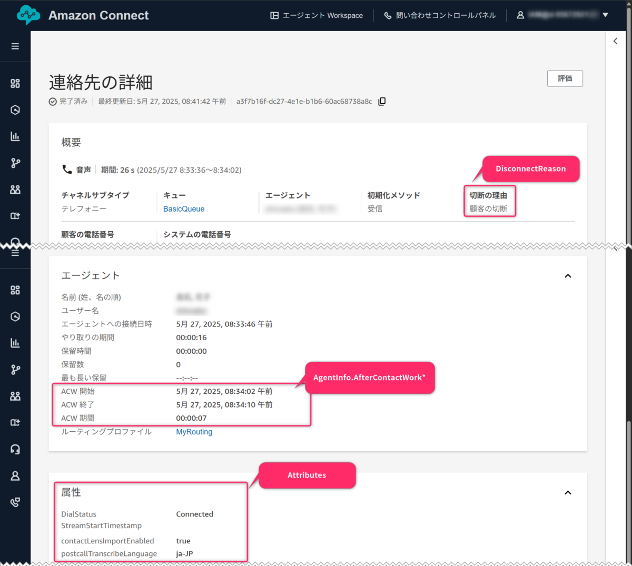Copy the contact ID with the copy icon
Viewport: 632px width, 566px height.
382,102
